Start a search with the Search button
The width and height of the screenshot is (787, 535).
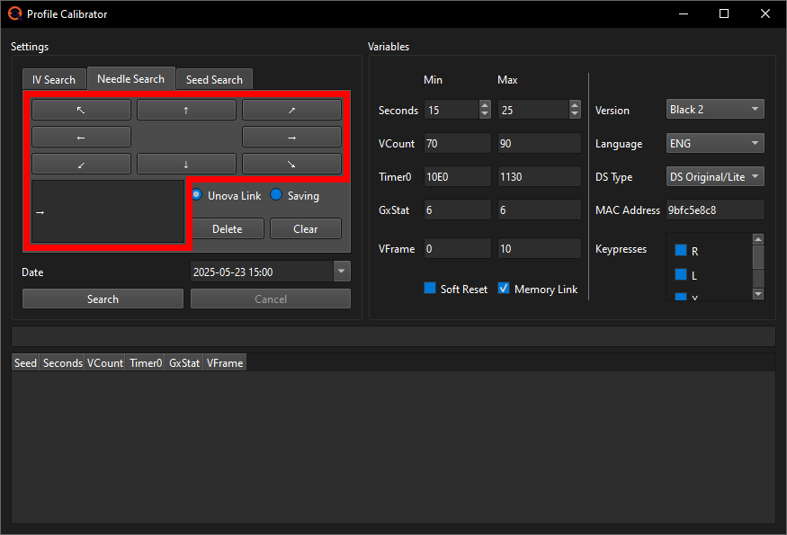102,298
